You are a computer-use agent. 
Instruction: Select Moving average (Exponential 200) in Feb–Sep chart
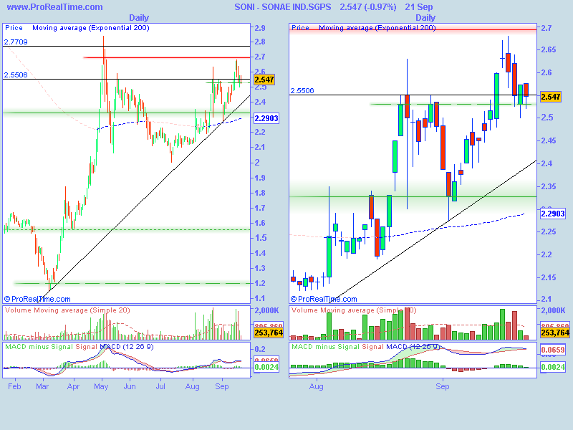tap(91, 28)
